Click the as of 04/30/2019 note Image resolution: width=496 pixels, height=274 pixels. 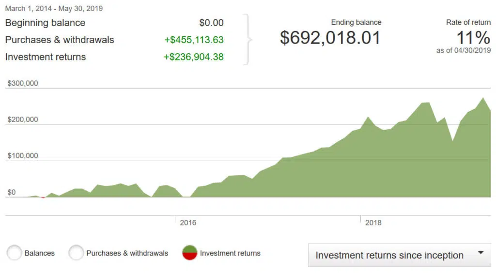[463, 50]
